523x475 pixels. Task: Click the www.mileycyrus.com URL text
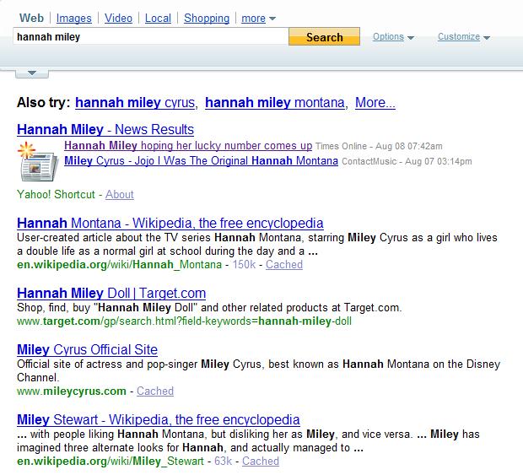tap(72, 391)
